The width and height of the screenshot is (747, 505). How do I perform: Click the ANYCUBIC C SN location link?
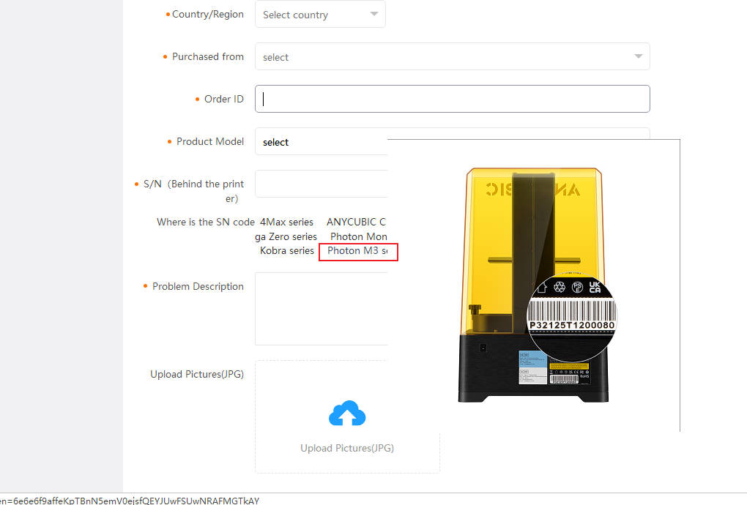(356, 222)
